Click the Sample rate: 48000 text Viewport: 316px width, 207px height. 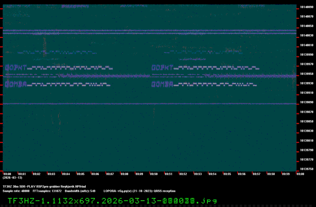click(16, 191)
